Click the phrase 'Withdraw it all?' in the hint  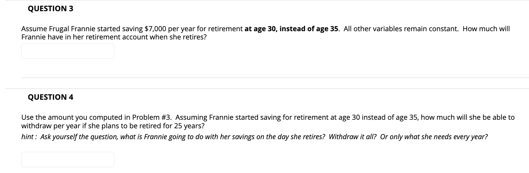(352, 137)
